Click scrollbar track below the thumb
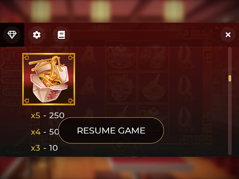The height and width of the screenshot is (179, 239). pyautogui.click(x=230, y=118)
